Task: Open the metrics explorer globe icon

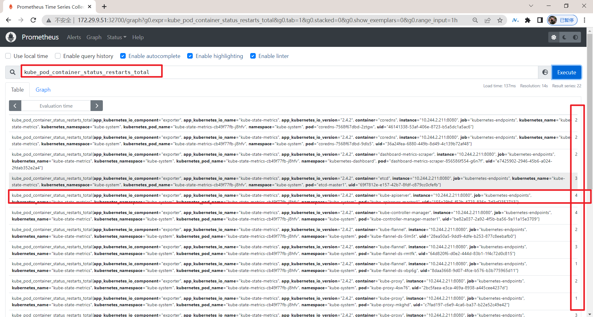Action: [545, 72]
